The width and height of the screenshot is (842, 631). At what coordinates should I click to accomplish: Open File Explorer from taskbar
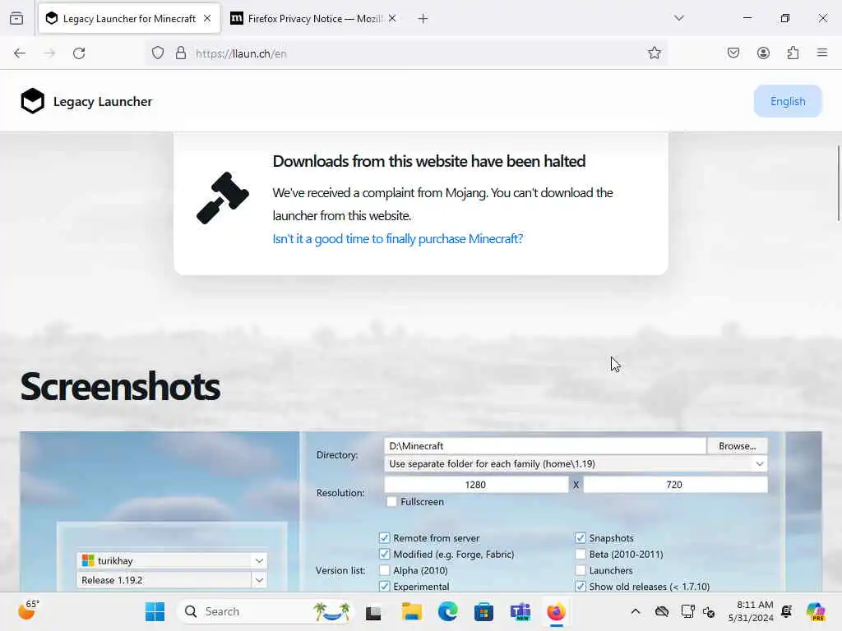(412, 611)
